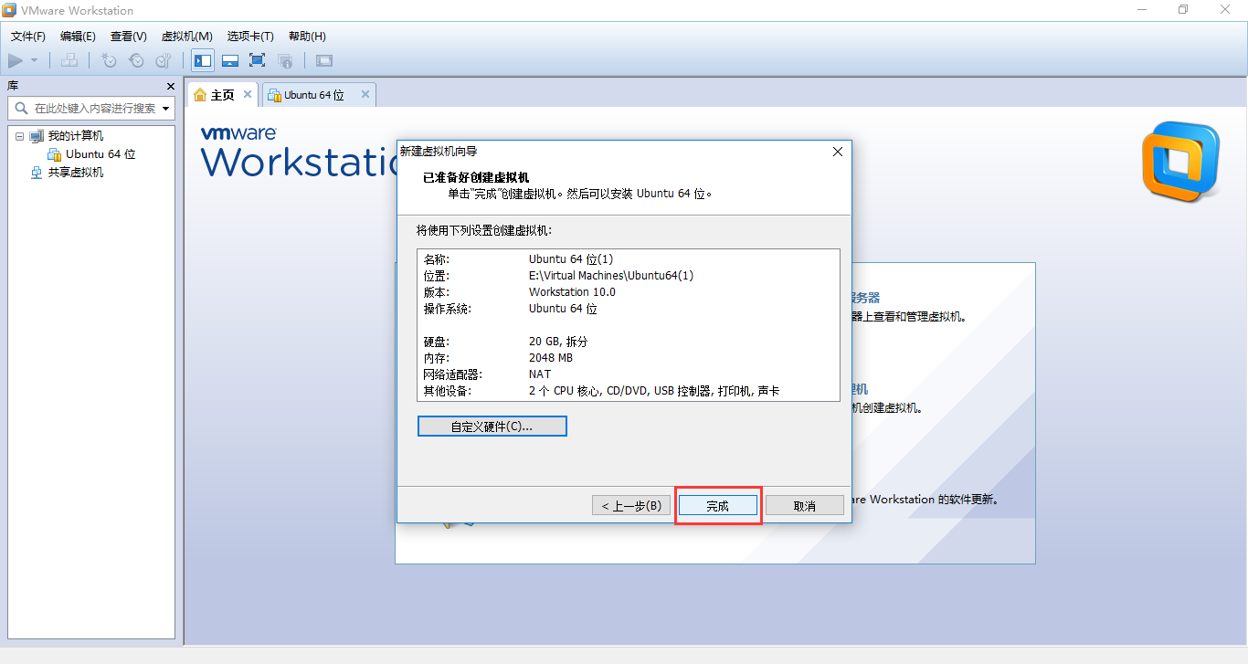Click the home icon on 主页 tab
Viewport: 1248px width, 664px height.
(x=201, y=95)
